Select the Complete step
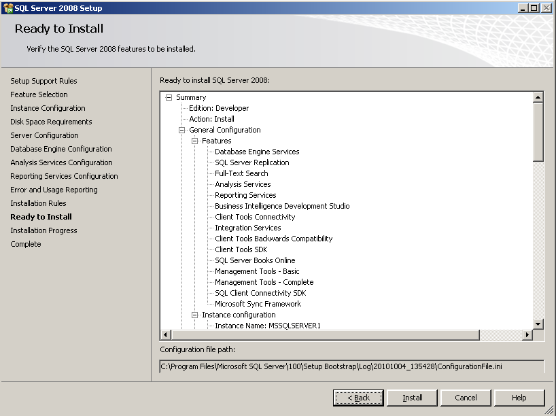 (26, 244)
